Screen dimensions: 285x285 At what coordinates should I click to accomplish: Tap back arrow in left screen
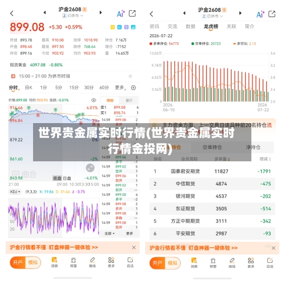(12, 13)
